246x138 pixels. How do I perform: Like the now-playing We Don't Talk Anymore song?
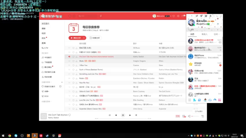coord(70,115)
